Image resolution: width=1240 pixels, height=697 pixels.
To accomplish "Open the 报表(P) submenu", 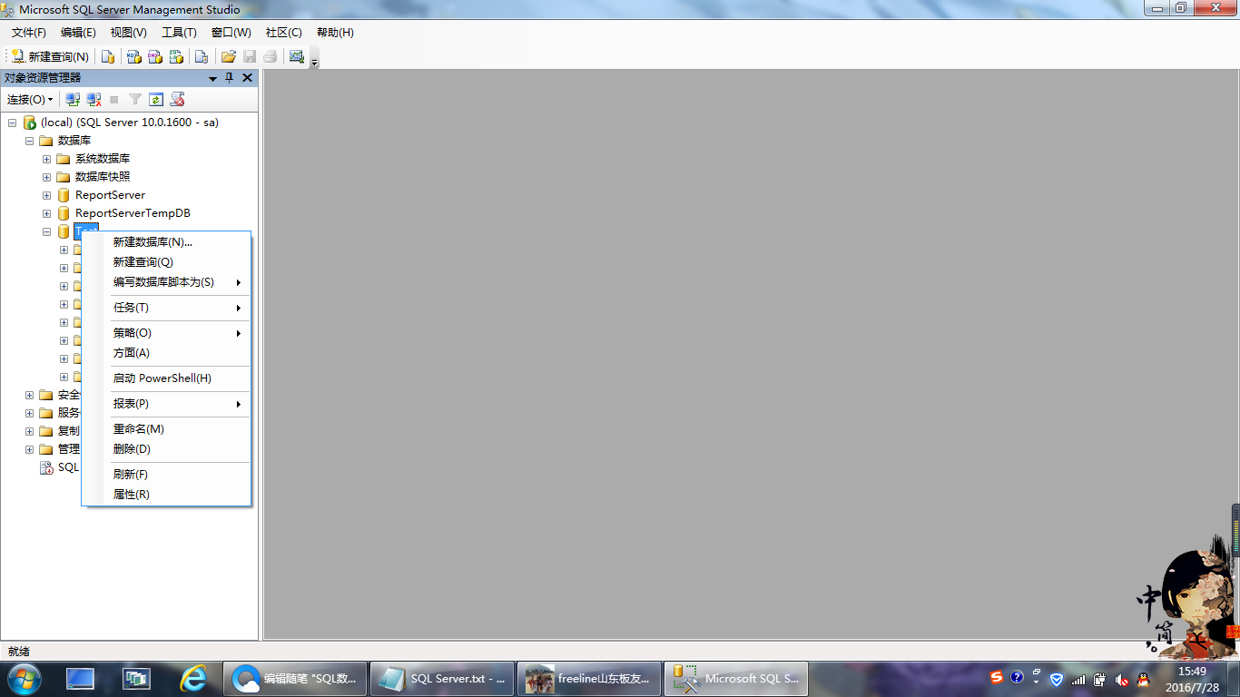I will coord(166,404).
